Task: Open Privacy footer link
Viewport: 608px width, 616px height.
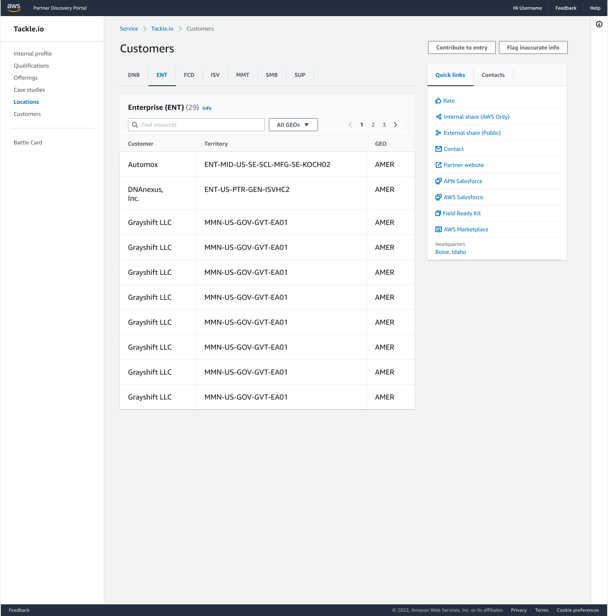Action: click(519, 610)
